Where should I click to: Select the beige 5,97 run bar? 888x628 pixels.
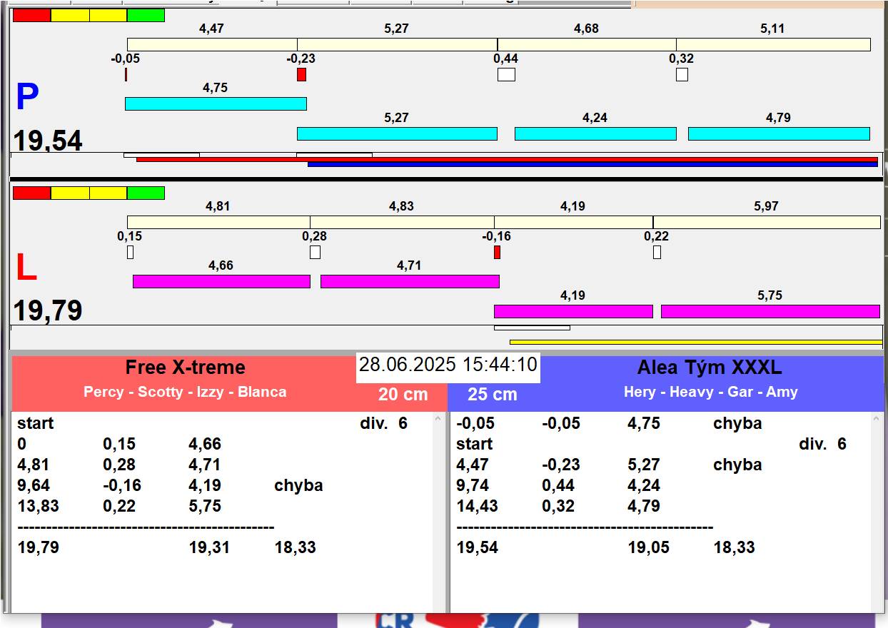tap(767, 222)
